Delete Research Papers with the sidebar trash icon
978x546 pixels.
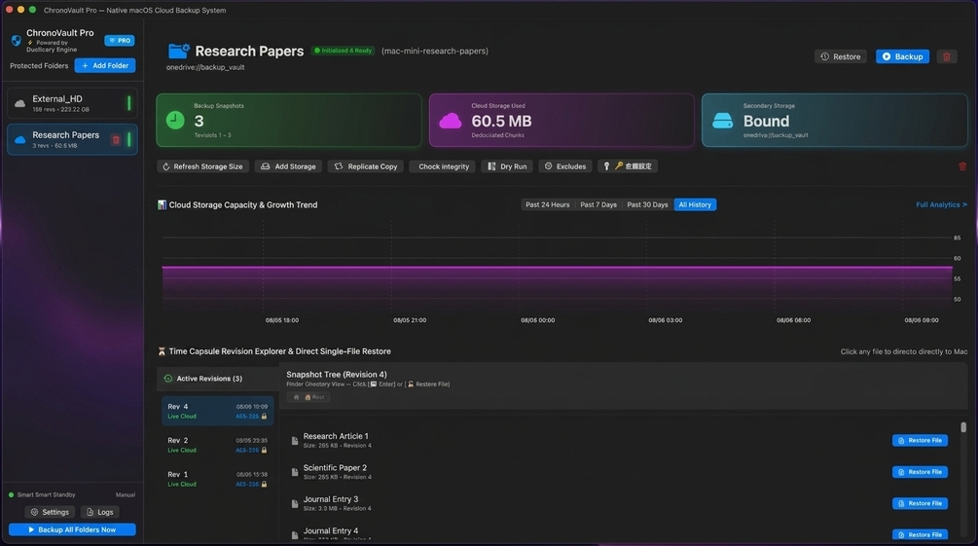coord(116,140)
